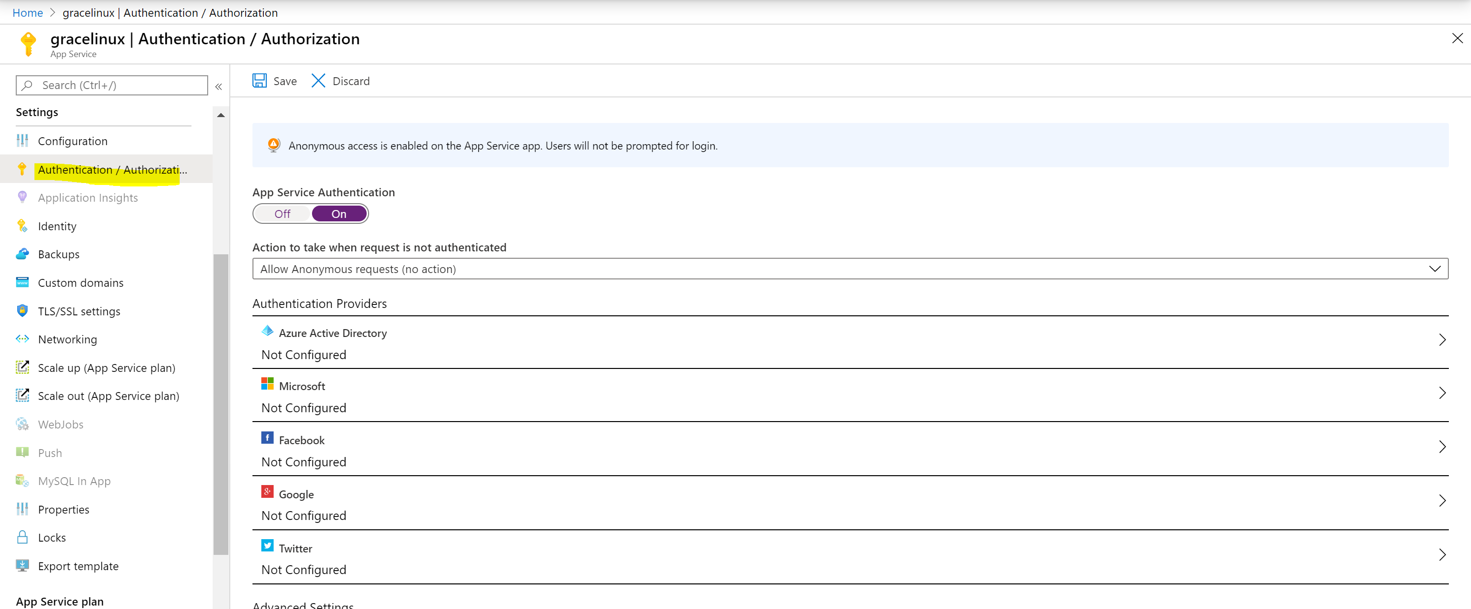Click the Networking sidebar icon
Image resolution: width=1471 pixels, height=609 pixels.
click(22, 339)
